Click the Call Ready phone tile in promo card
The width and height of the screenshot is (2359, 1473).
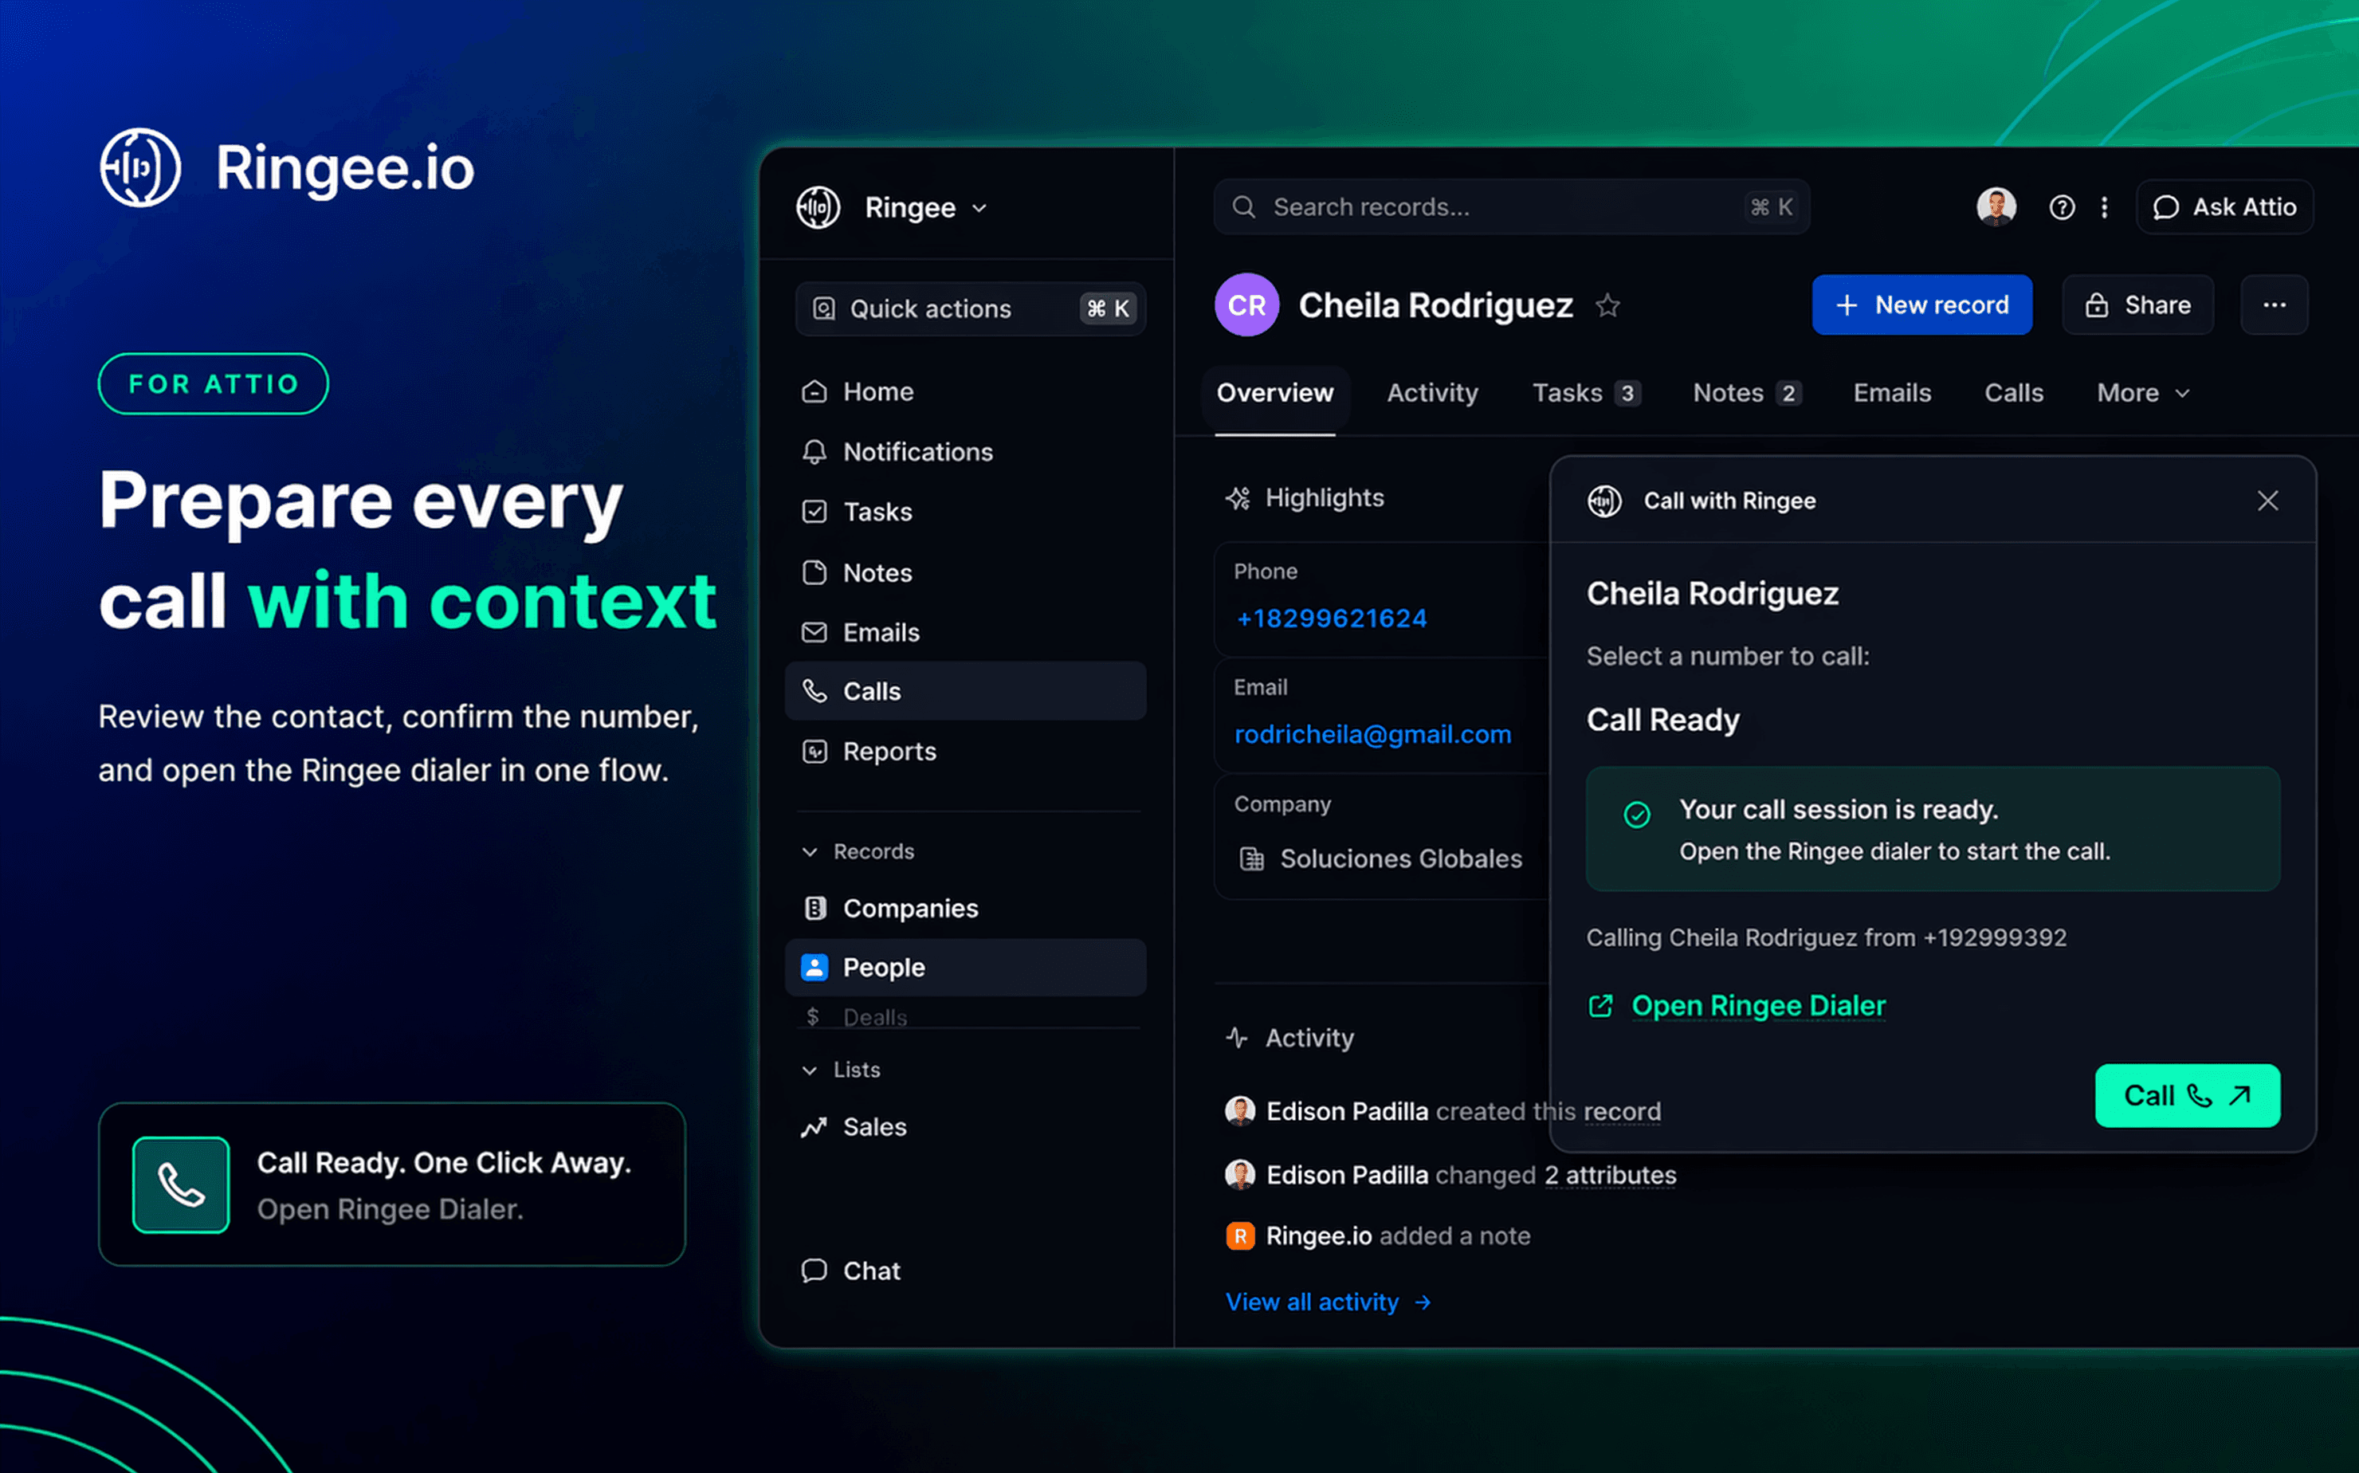(x=181, y=1184)
